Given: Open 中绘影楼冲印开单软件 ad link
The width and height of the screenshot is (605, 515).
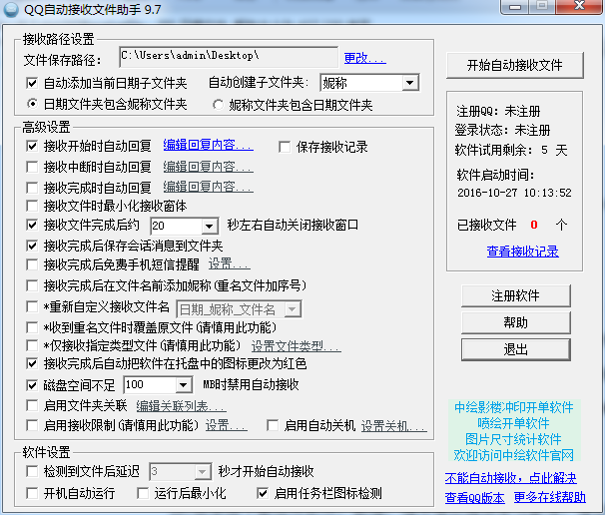Looking at the screenshot, I should click(x=514, y=407).
